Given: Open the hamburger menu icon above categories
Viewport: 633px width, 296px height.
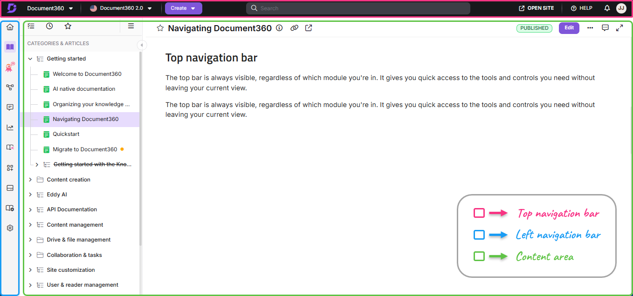Looking at the screenshot, I should [x=131, y=26].
